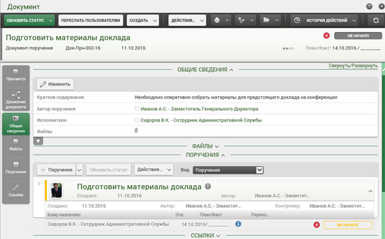Click Кому назначено column header

point(64,215)
